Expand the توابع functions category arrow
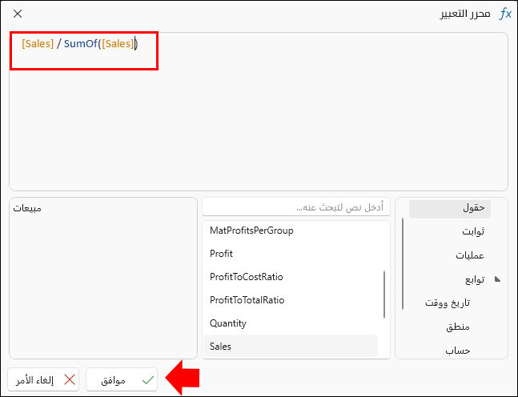 click(497, 279)
